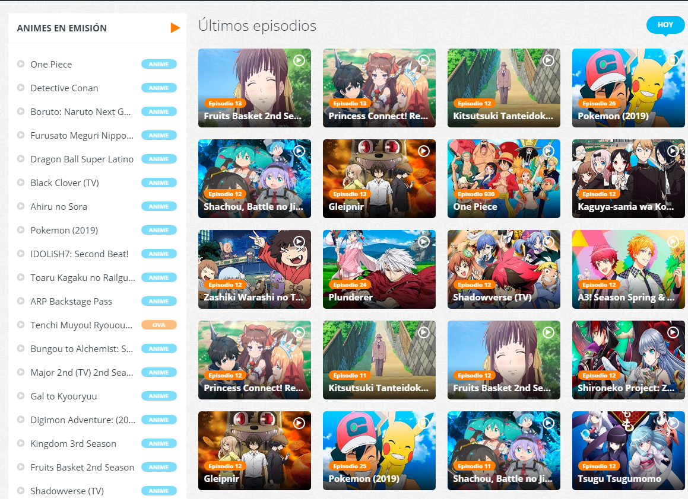This screenshot has height=499, width=688.
Task: Play the Fruits Basket 2nd Season episode 13
Action: coord(254,88)
